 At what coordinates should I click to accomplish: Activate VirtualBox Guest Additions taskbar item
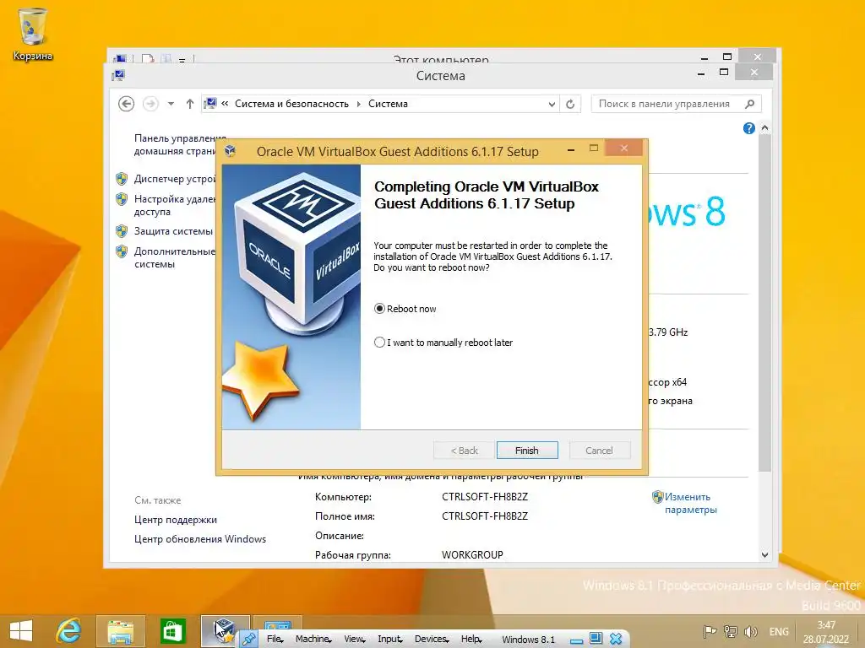point(224,631)
